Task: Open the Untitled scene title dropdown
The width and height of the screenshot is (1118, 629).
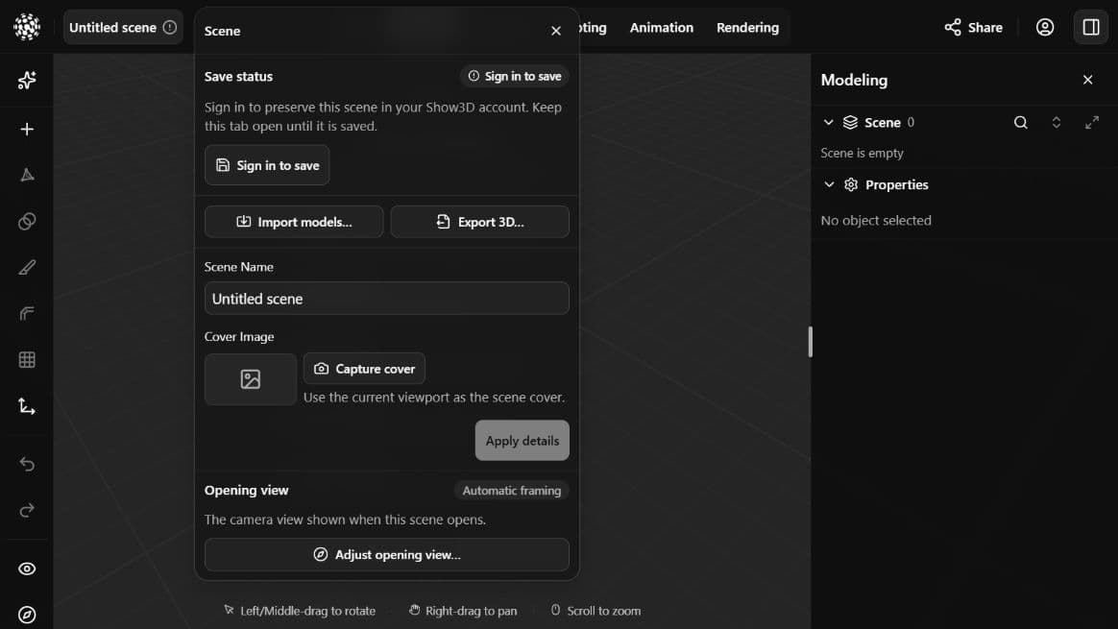Action: [x=123, y=27]
